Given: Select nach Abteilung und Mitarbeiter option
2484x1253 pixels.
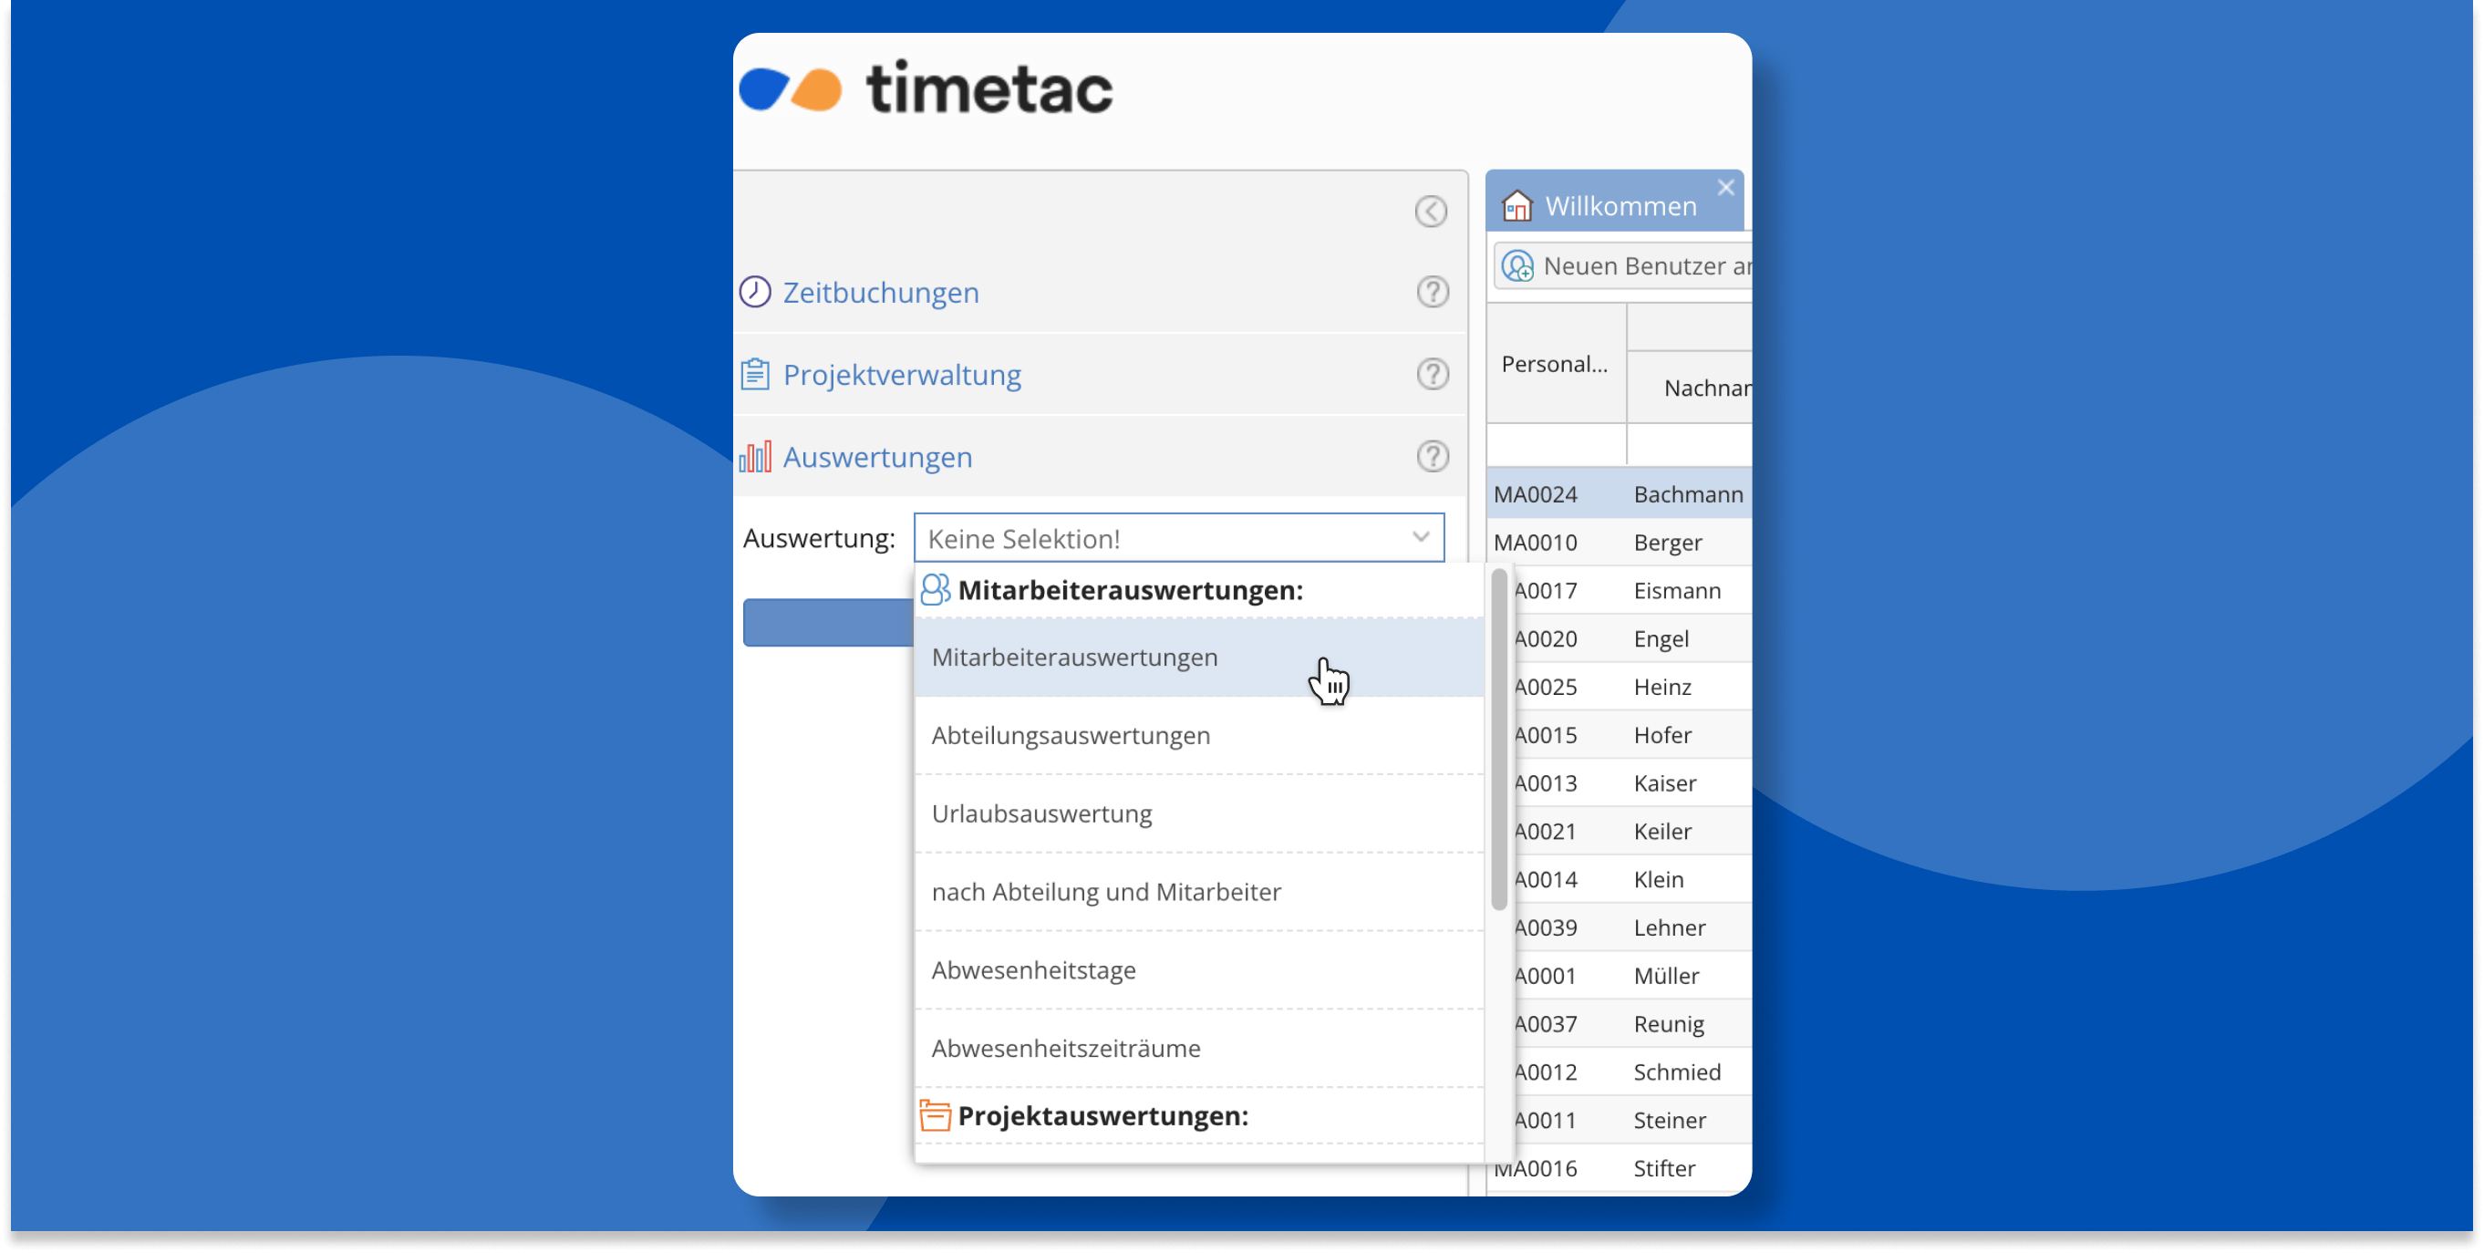Looking at the screenshot, I should (1107, 892).
